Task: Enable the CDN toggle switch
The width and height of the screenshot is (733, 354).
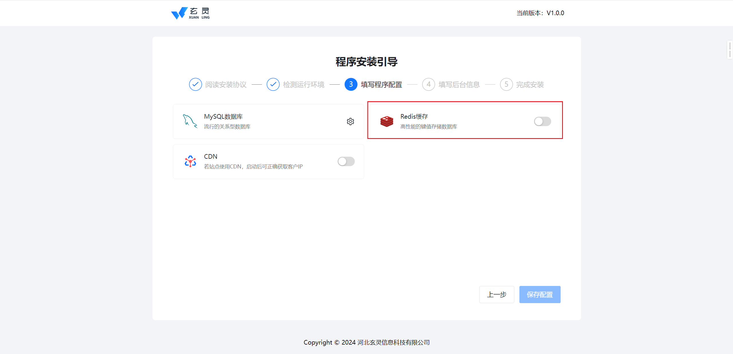Action: (346, 162)
